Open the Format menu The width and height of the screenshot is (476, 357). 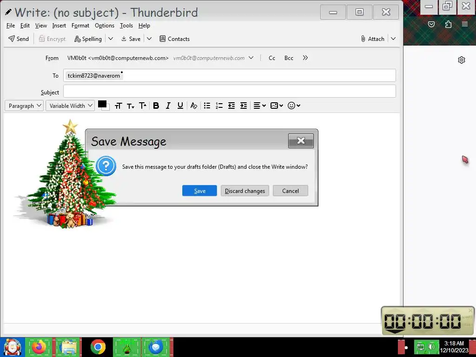80,26
